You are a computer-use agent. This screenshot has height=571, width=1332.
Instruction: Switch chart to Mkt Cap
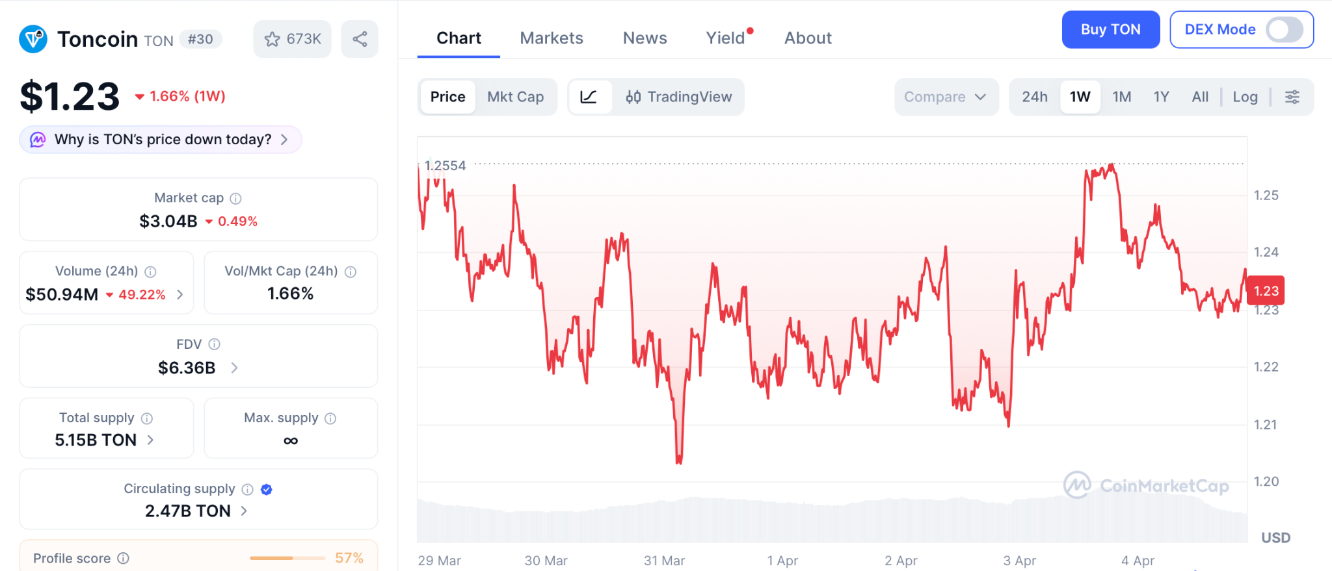tap(515, 97)
